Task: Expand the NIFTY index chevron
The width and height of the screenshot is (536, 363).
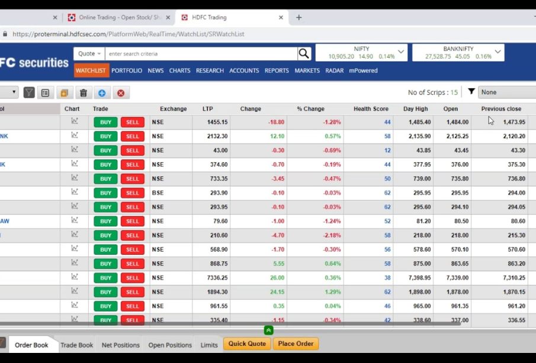Action: coord(401,52)
